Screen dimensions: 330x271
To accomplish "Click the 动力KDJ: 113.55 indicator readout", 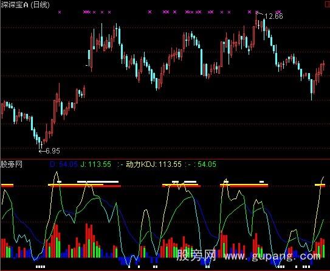I will click(154, 164).
